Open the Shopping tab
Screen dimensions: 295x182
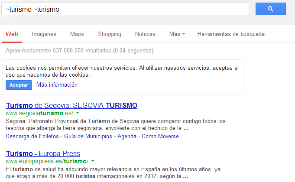coord(110,34)
